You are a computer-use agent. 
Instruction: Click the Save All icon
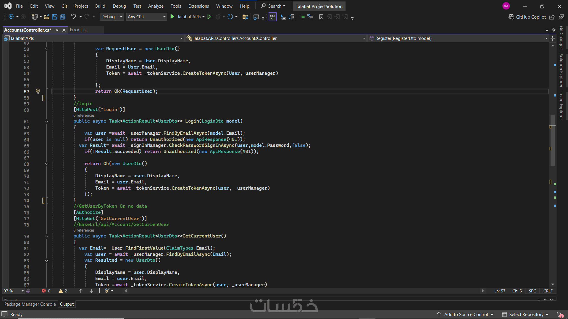click(x=63, y=17)
